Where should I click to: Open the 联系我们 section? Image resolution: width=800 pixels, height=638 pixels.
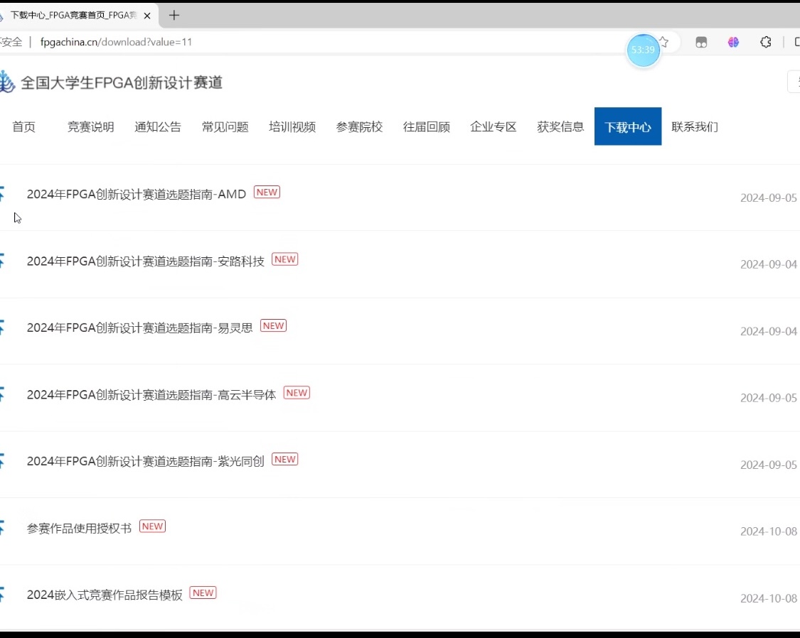tap(695, 126)
